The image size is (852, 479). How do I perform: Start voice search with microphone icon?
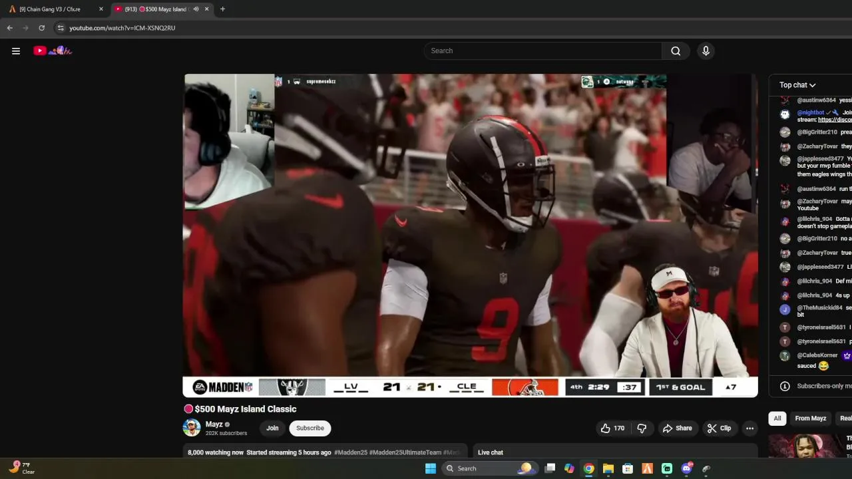click(x=706, y=51)
